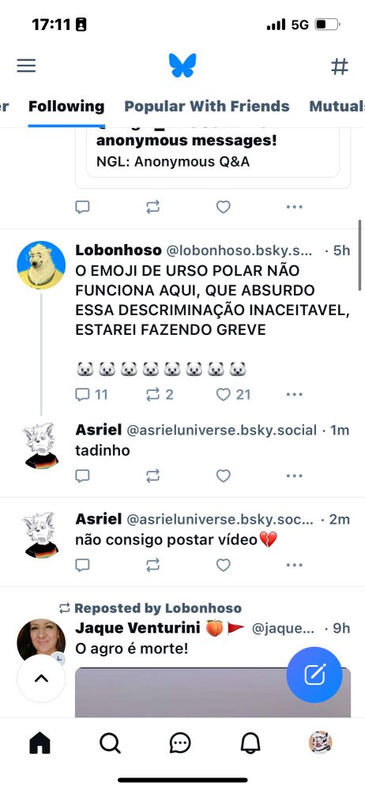This screenshot has height=790, width=365.
Task: Open Lobonhoso's polar bear avatar
Action: [41, 265]
